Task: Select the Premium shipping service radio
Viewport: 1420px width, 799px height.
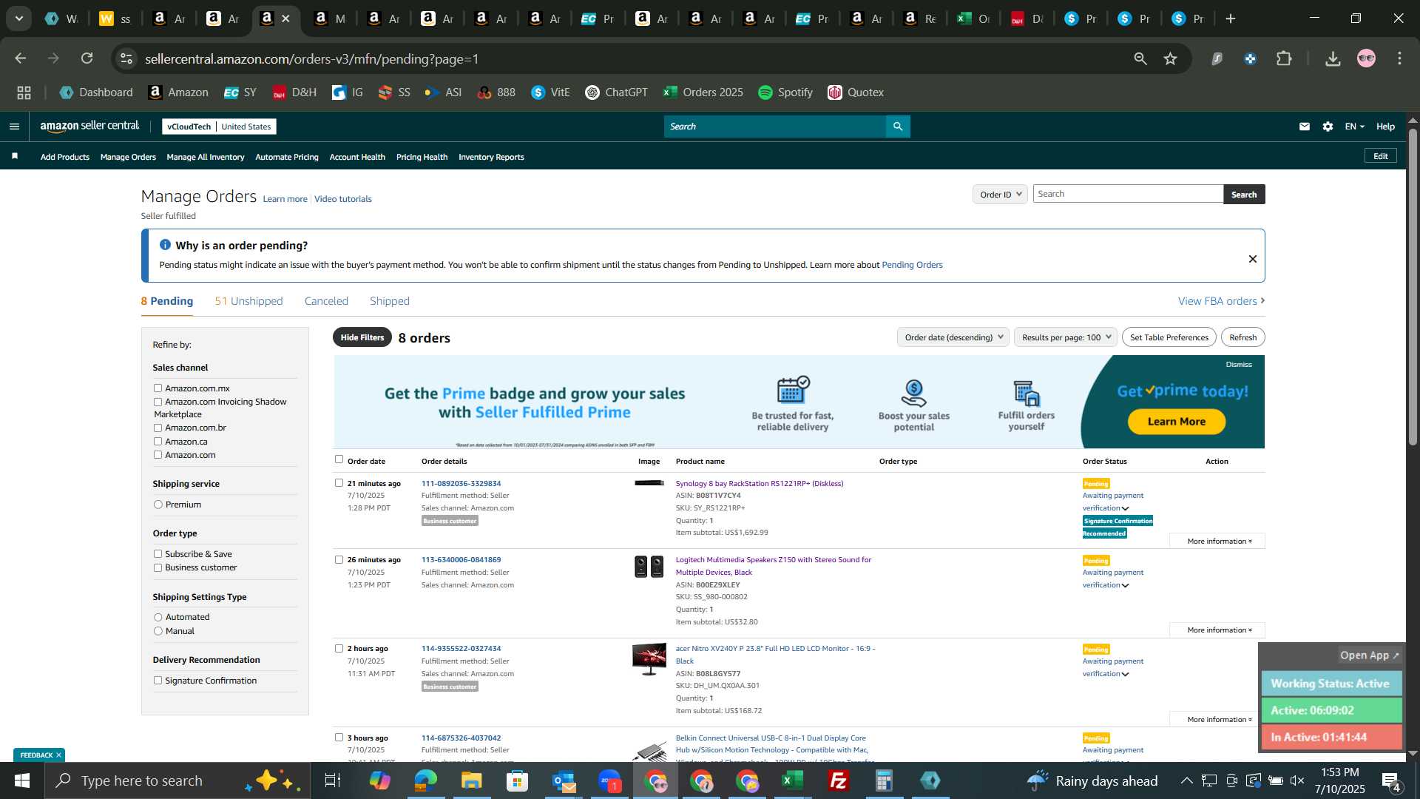Action: click(x=158, y=505)
